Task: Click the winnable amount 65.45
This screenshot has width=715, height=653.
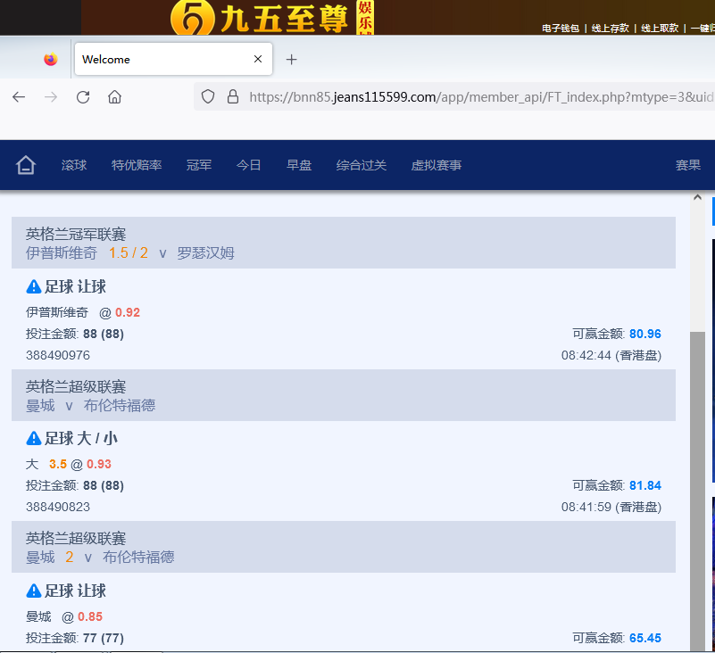Action: [644, 639]
